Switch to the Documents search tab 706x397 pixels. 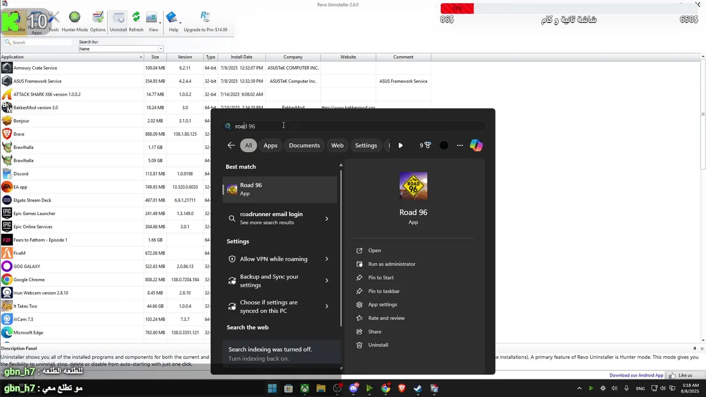point(304,146)
